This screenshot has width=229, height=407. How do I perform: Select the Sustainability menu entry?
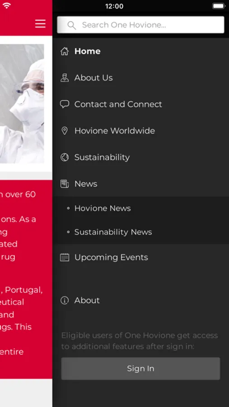point(102,157)
